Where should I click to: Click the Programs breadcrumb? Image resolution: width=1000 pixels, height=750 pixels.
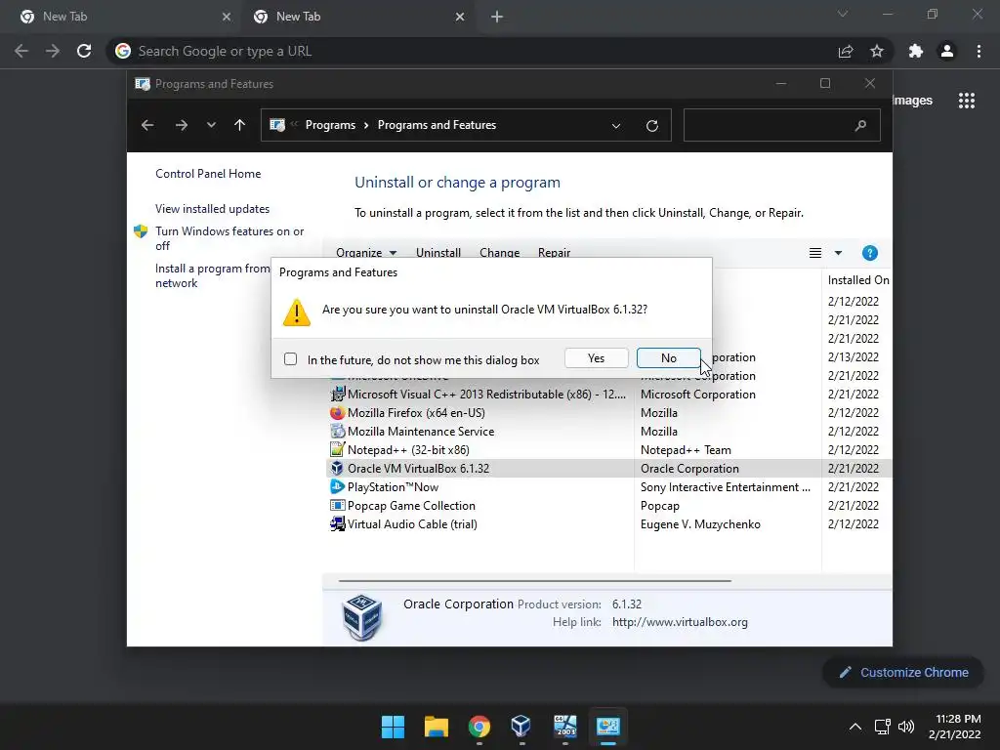(x=330, y=125)
